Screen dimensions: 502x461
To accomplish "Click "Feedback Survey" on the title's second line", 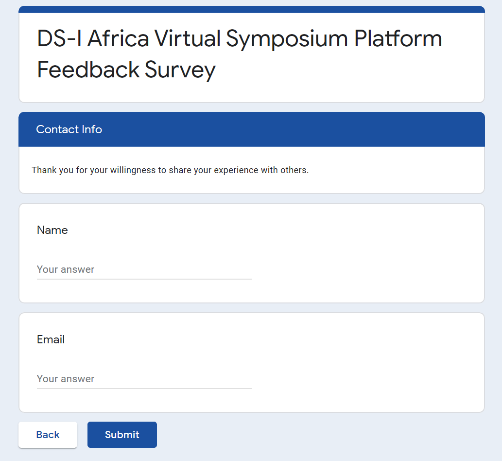I will (126, 70).
